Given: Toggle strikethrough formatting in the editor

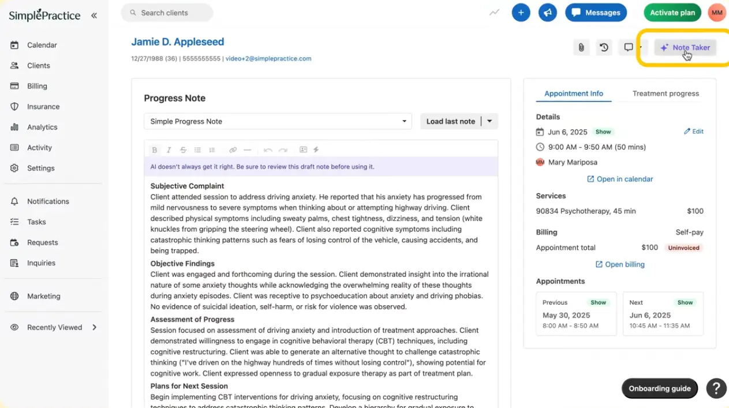Looking at the screenshot, I should click(183, 150).
